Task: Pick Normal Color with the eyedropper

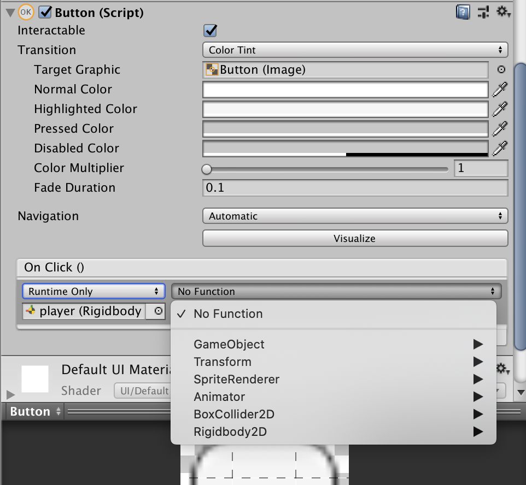Action: (x=501, y=89)
